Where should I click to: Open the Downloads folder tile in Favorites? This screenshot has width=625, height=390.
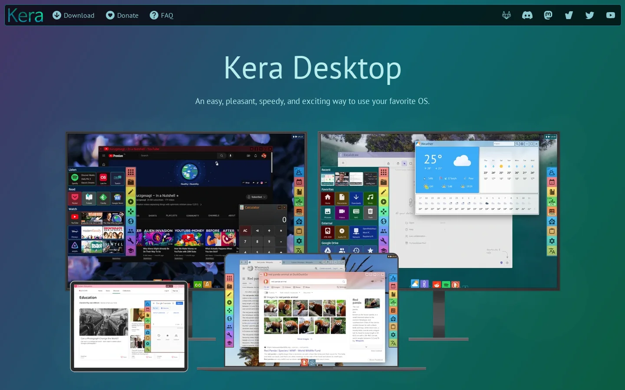(356, 198)
